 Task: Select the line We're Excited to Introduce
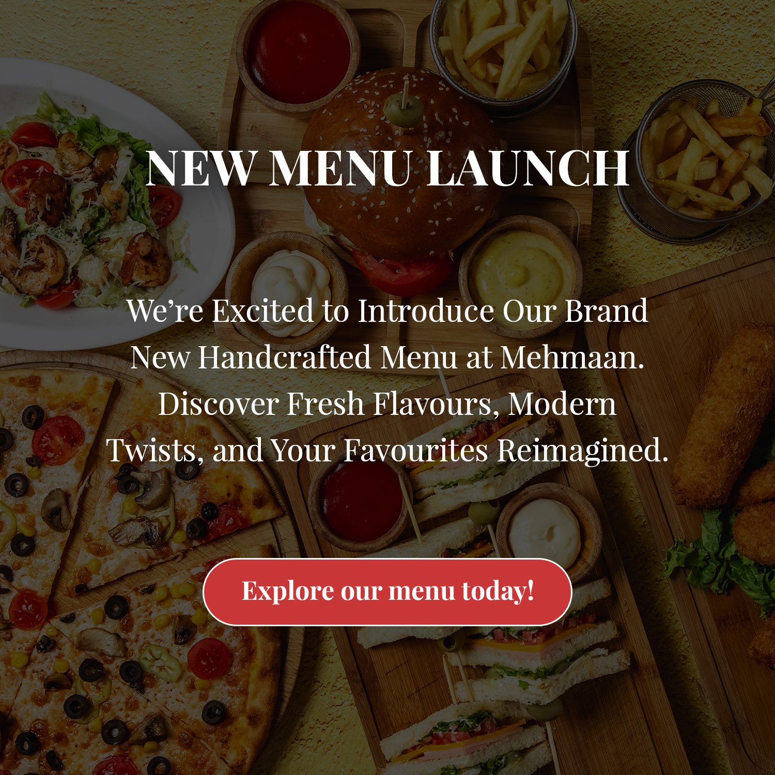click(x=388, y=311)
